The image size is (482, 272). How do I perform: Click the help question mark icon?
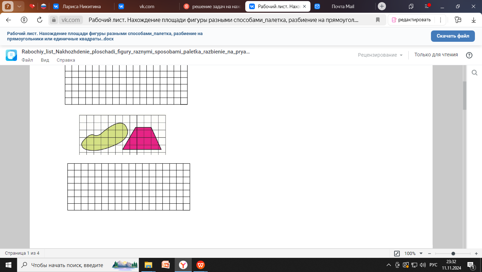(469, 55)
